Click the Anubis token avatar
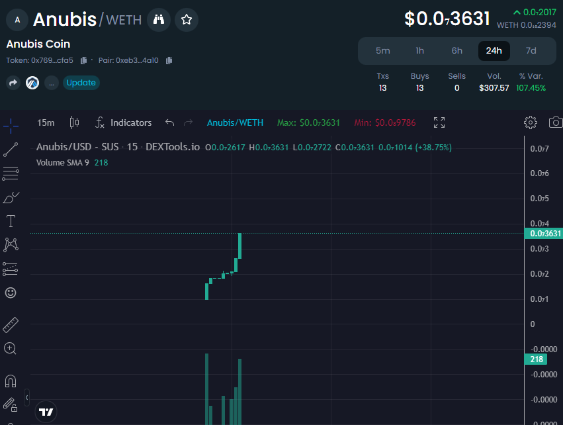This screenshot has height=425, width=563. 17,20
